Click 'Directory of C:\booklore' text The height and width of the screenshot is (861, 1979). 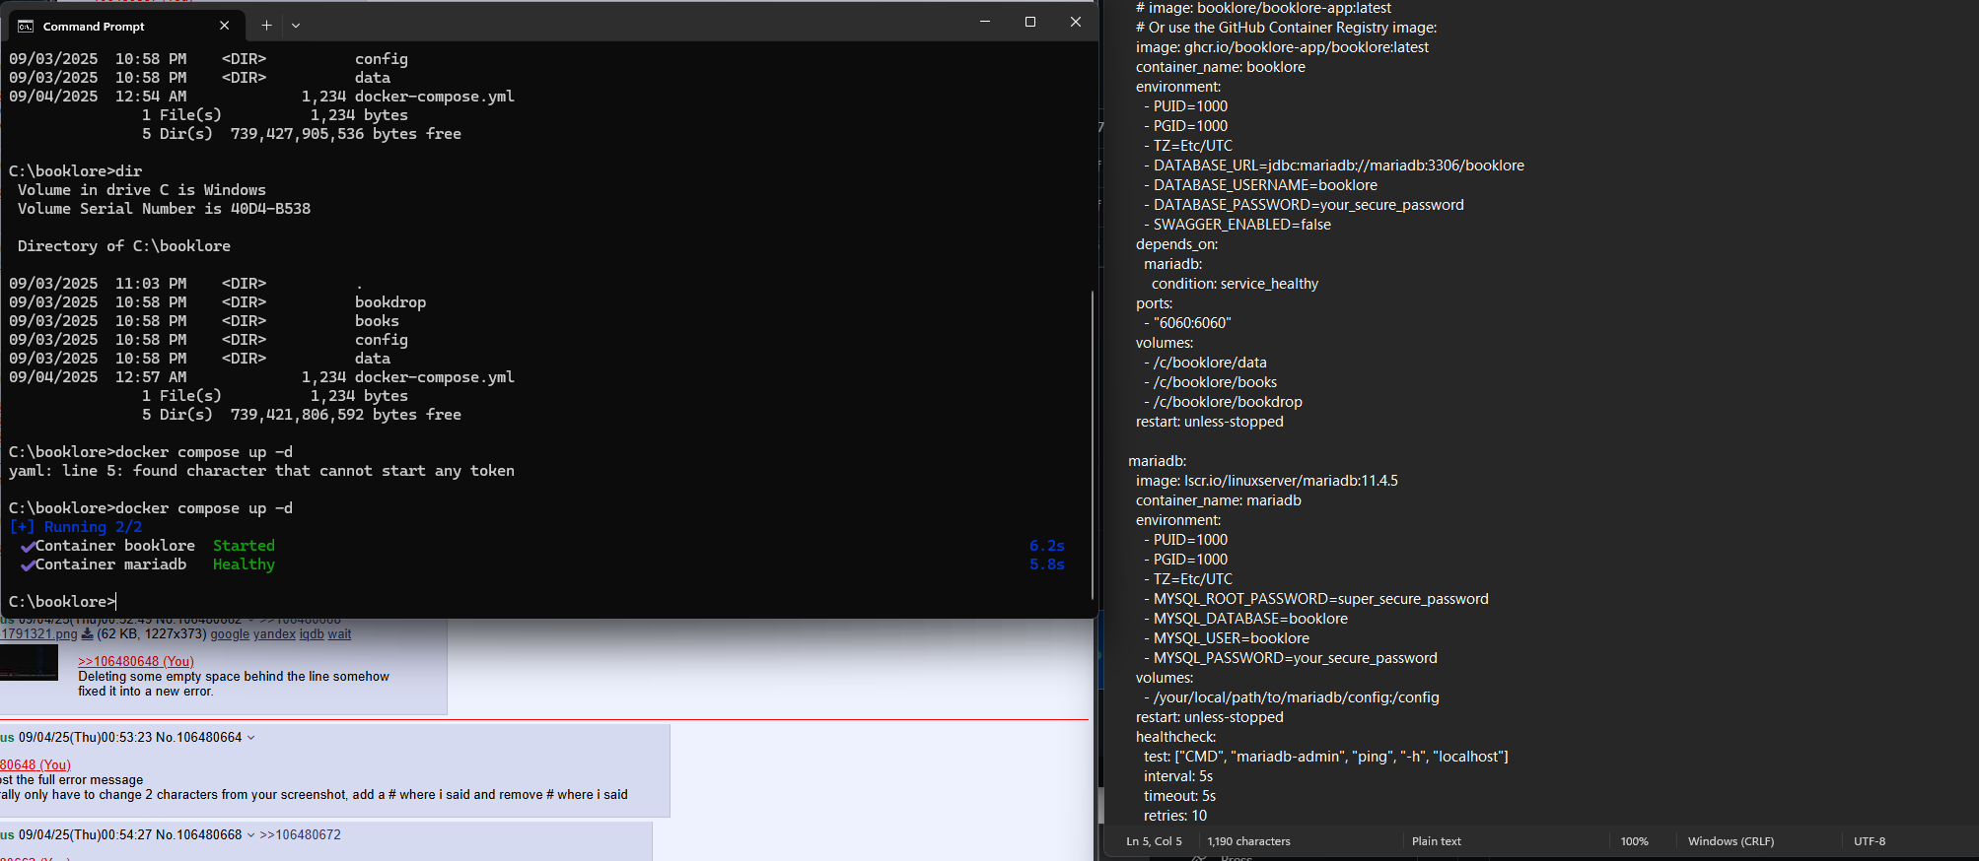pyautogui.click(x=123, y=246)
